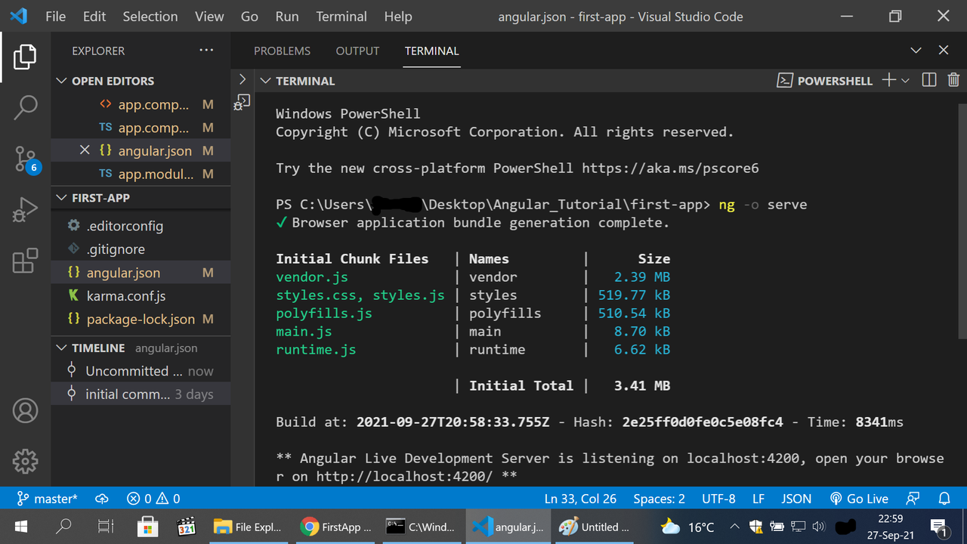The image size is (967, 544).
Task: Open the TS app.comp... editor entry
Action: pos(141,128)
